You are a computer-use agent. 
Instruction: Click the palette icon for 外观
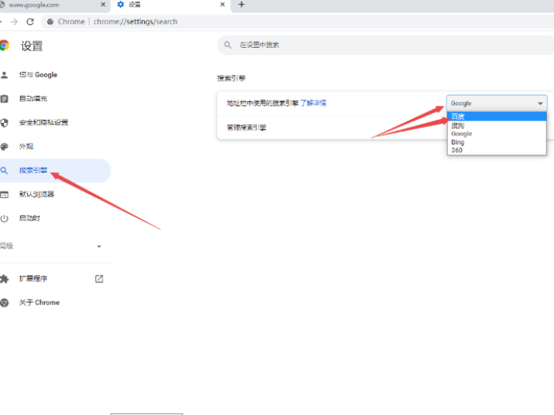(4, 147)
